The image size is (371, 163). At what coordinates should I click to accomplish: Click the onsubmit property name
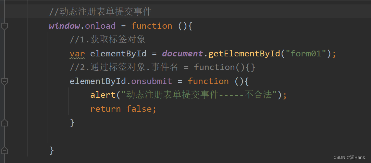pyautogui.click(x=151, y=81)
